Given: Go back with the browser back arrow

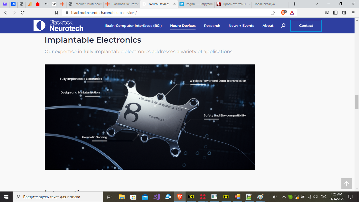Looking at the screenshot, I should click(6, 13).
